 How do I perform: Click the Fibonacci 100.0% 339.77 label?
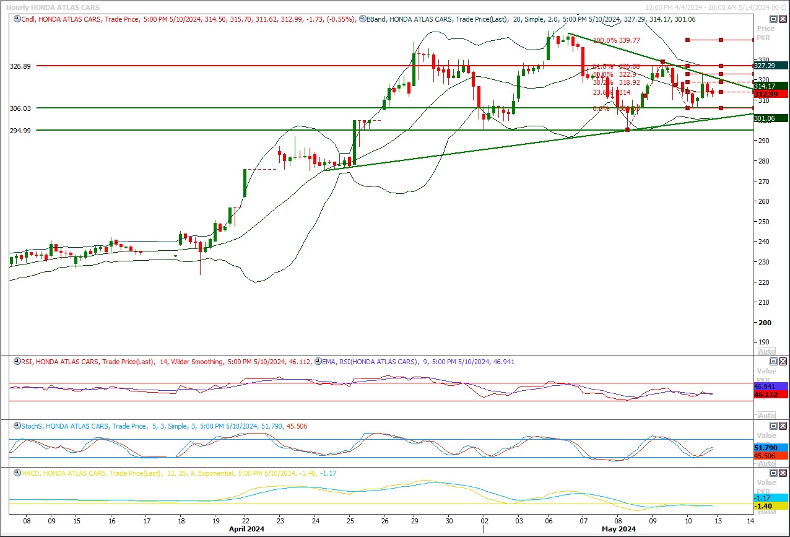(617, 40)
